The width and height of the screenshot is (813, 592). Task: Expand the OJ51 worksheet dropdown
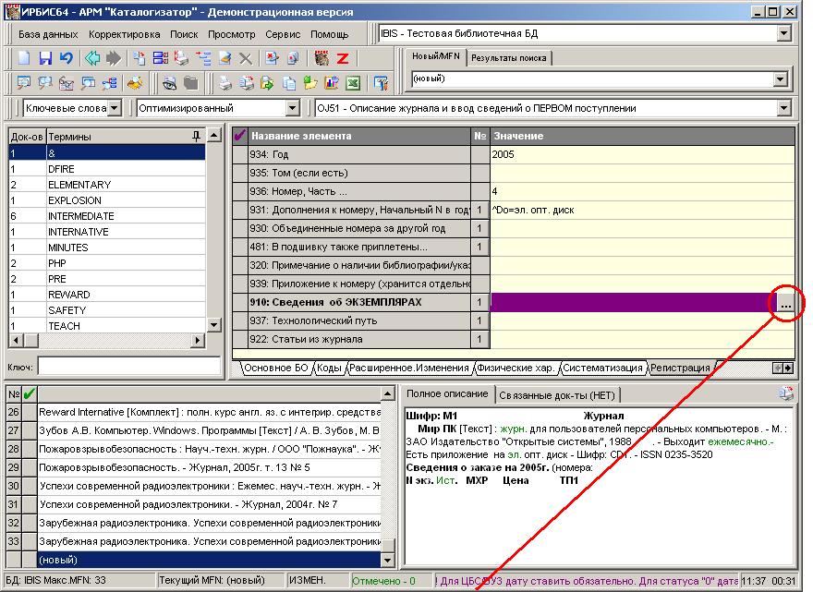[x=783, y=108]
